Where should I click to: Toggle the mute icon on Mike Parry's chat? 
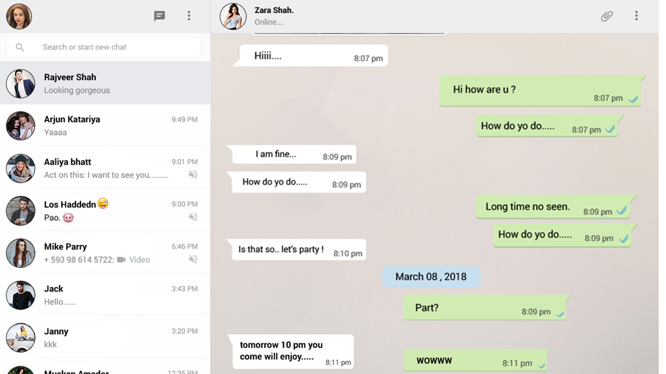coord(193,259)
